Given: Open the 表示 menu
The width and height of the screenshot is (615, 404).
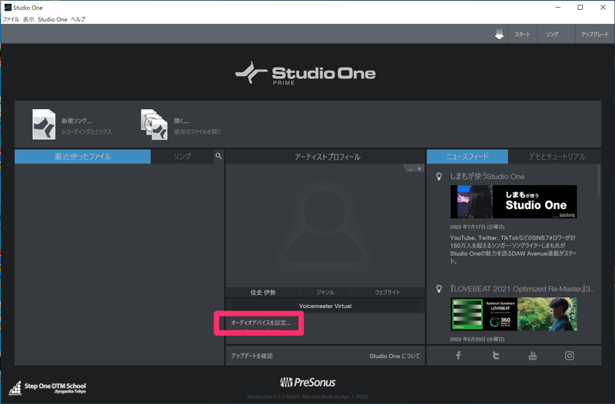Looking at the screenshot, I should pyautogui.click(x=28, y=19).
